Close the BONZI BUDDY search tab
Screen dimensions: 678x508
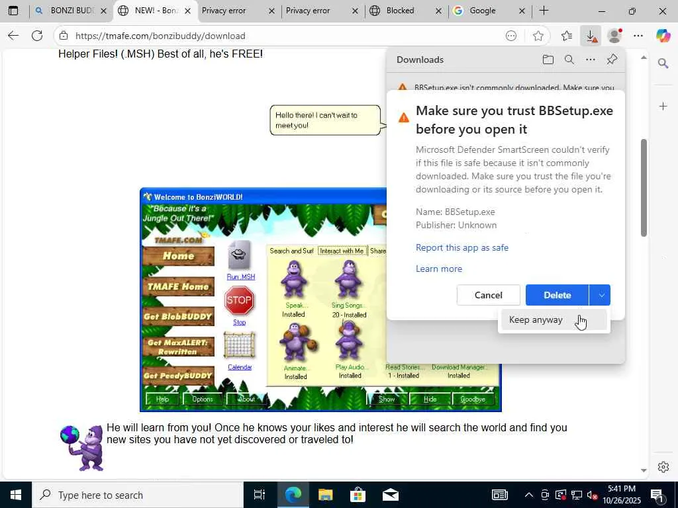(x=103, y=11)
